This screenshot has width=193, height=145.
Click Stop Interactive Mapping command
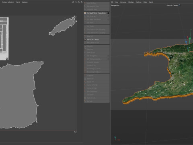96,33
